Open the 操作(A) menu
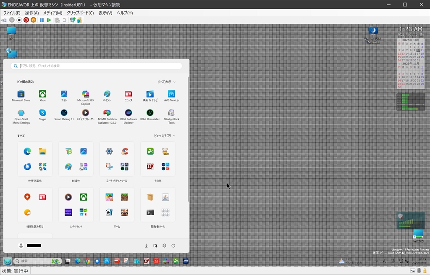This screenshot has height=275, width=430. click(x=31, y=13)
